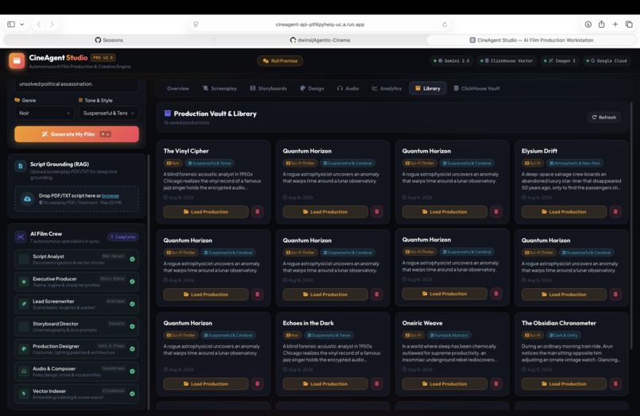The image size is (640, 416).
Task: Click the browser URL address field
Action: [319, 25]
